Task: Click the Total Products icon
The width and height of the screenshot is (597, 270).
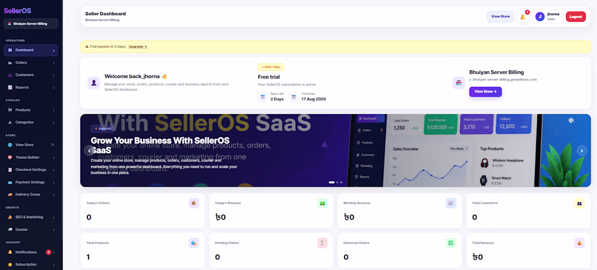Action: (194, 243)
